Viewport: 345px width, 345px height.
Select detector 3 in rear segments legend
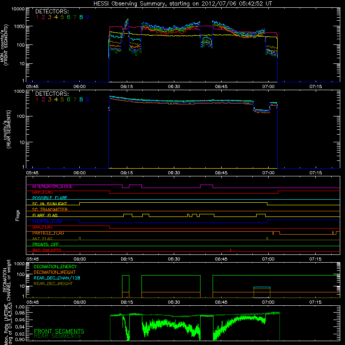point(50,100)
